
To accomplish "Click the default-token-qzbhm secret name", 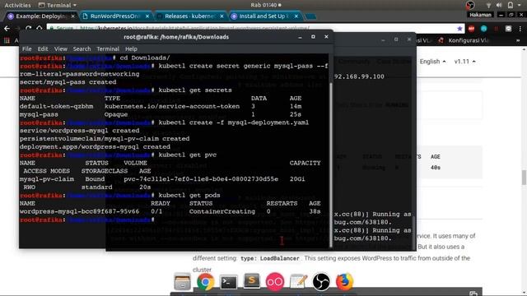I will [56, 106].
